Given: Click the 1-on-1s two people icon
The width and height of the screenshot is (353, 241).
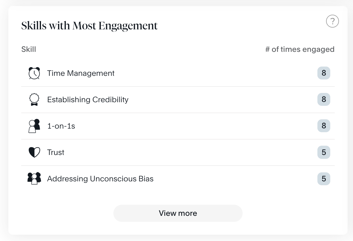Looking at the screenshot, I should coord(34,126).
